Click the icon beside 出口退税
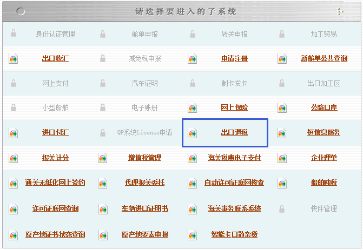 193,133
